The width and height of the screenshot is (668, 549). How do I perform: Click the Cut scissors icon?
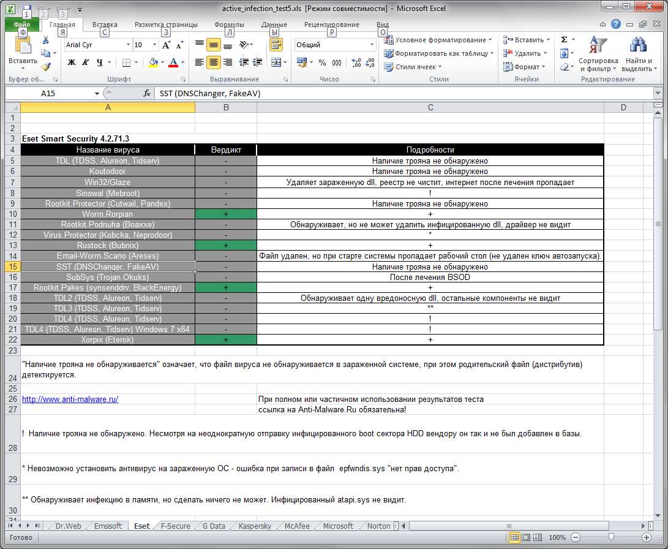pos(45,40)
